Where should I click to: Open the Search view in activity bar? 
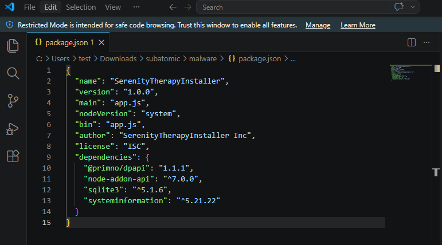(13, 73)
